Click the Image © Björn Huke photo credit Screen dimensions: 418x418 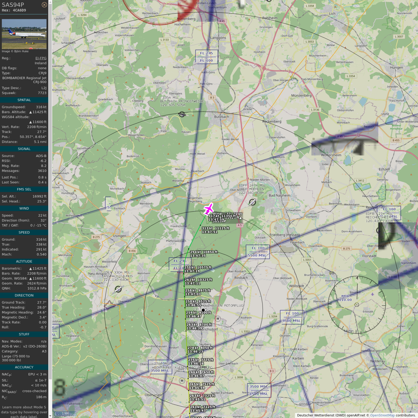point(15,51)
